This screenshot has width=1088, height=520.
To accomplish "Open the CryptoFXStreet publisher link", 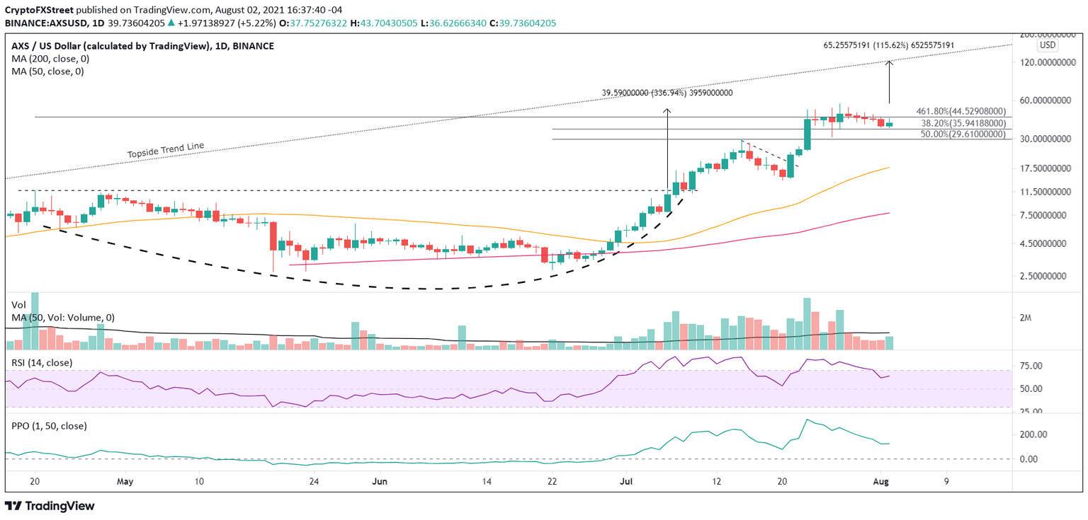I will 41,10.
